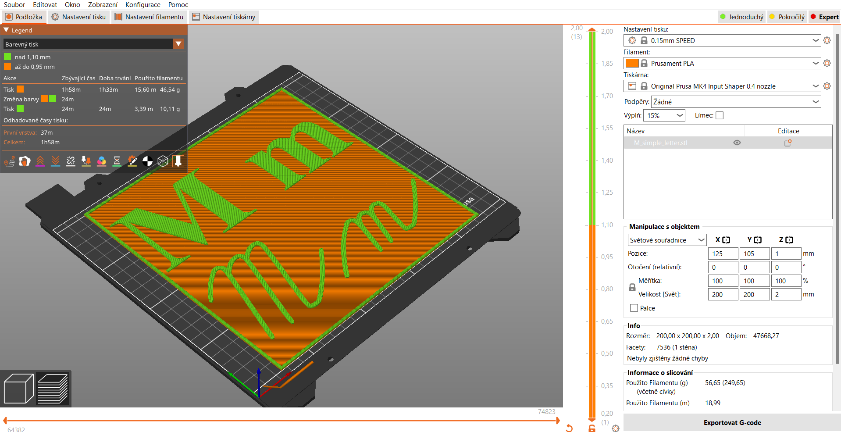The width and height of the screenshot is (841, 432).
Task: Select the Pokročilý mode button
Action: (x=788, y=17)
